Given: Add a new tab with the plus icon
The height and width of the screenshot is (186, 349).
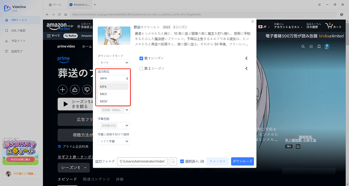Looking at the screenshot, I should coord(95,4).
